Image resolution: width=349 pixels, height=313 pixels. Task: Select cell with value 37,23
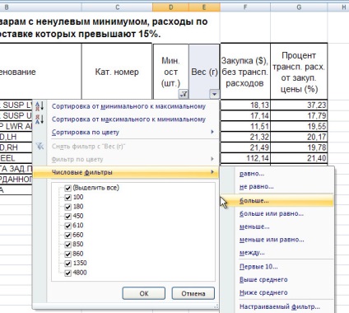299,105
